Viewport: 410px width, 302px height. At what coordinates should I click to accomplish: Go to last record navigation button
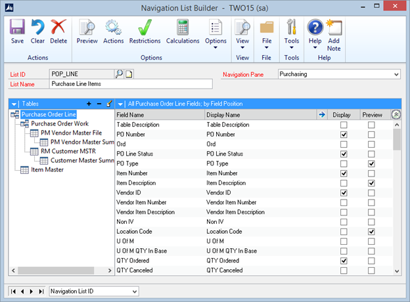coord(41,291)
